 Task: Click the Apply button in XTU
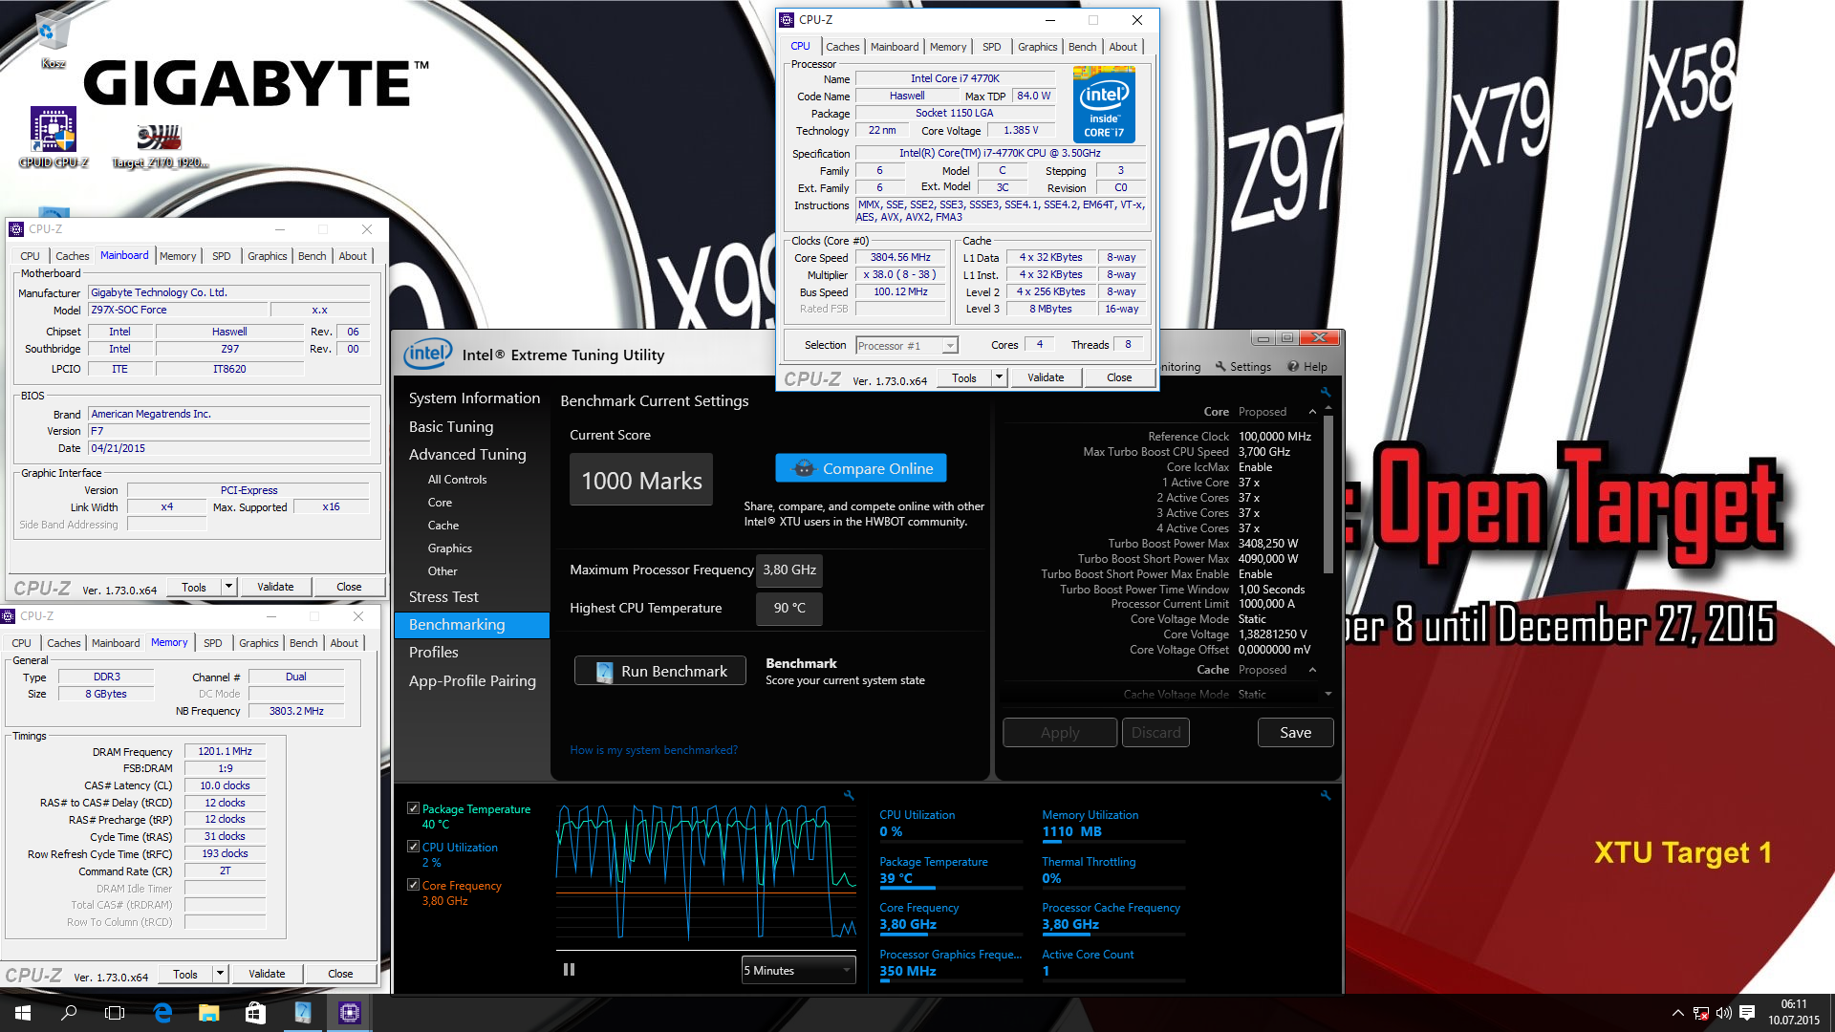click(x=1060, y=733)
